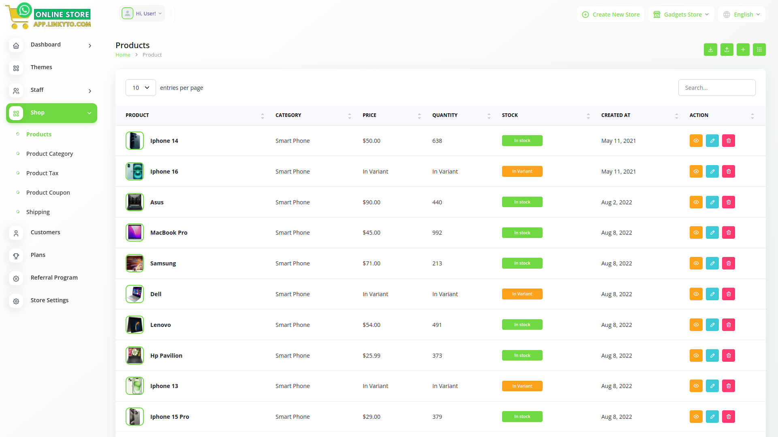Click the Home breadcrumb link

pyautogui.click(x=123, y=55)
